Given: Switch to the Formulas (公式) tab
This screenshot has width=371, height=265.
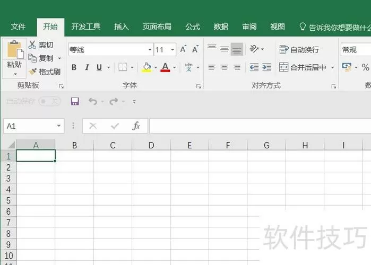Looking at the screenshot, I should pyautogui.click(x=193, y=26).
